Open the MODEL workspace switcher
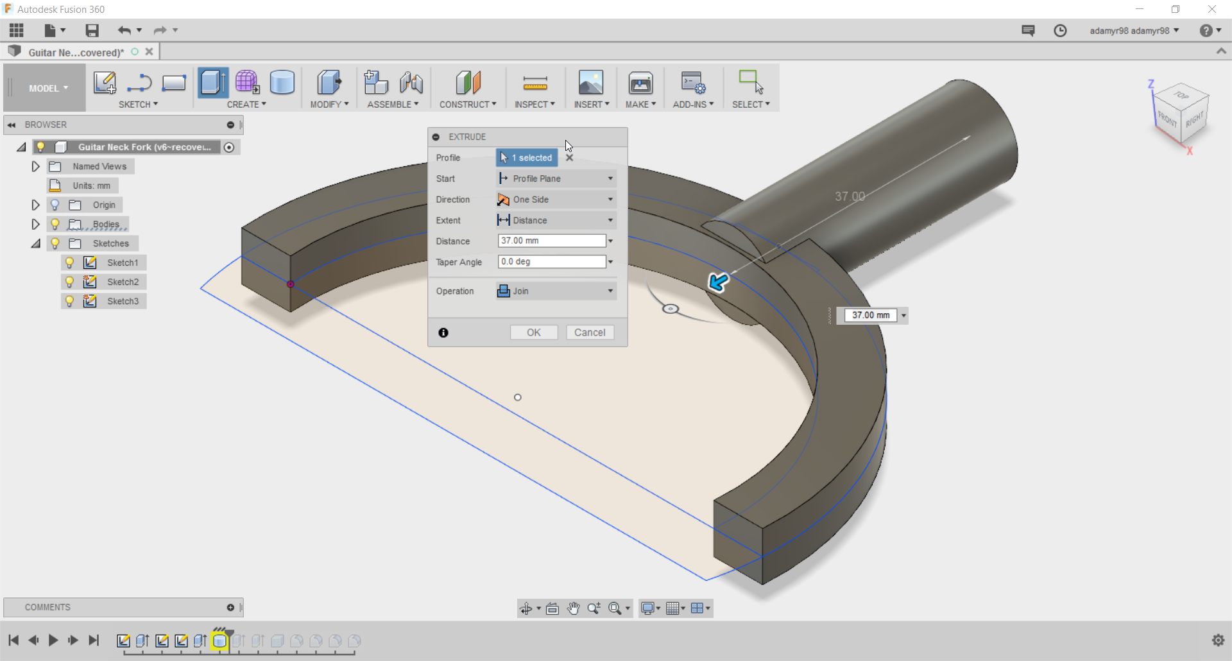Image resolution: width=1232 pixels, height=661 pixels. coord(44,88)
